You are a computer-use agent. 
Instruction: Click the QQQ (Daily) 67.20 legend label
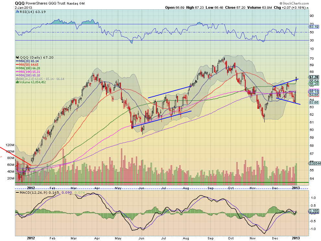[36, 57]
